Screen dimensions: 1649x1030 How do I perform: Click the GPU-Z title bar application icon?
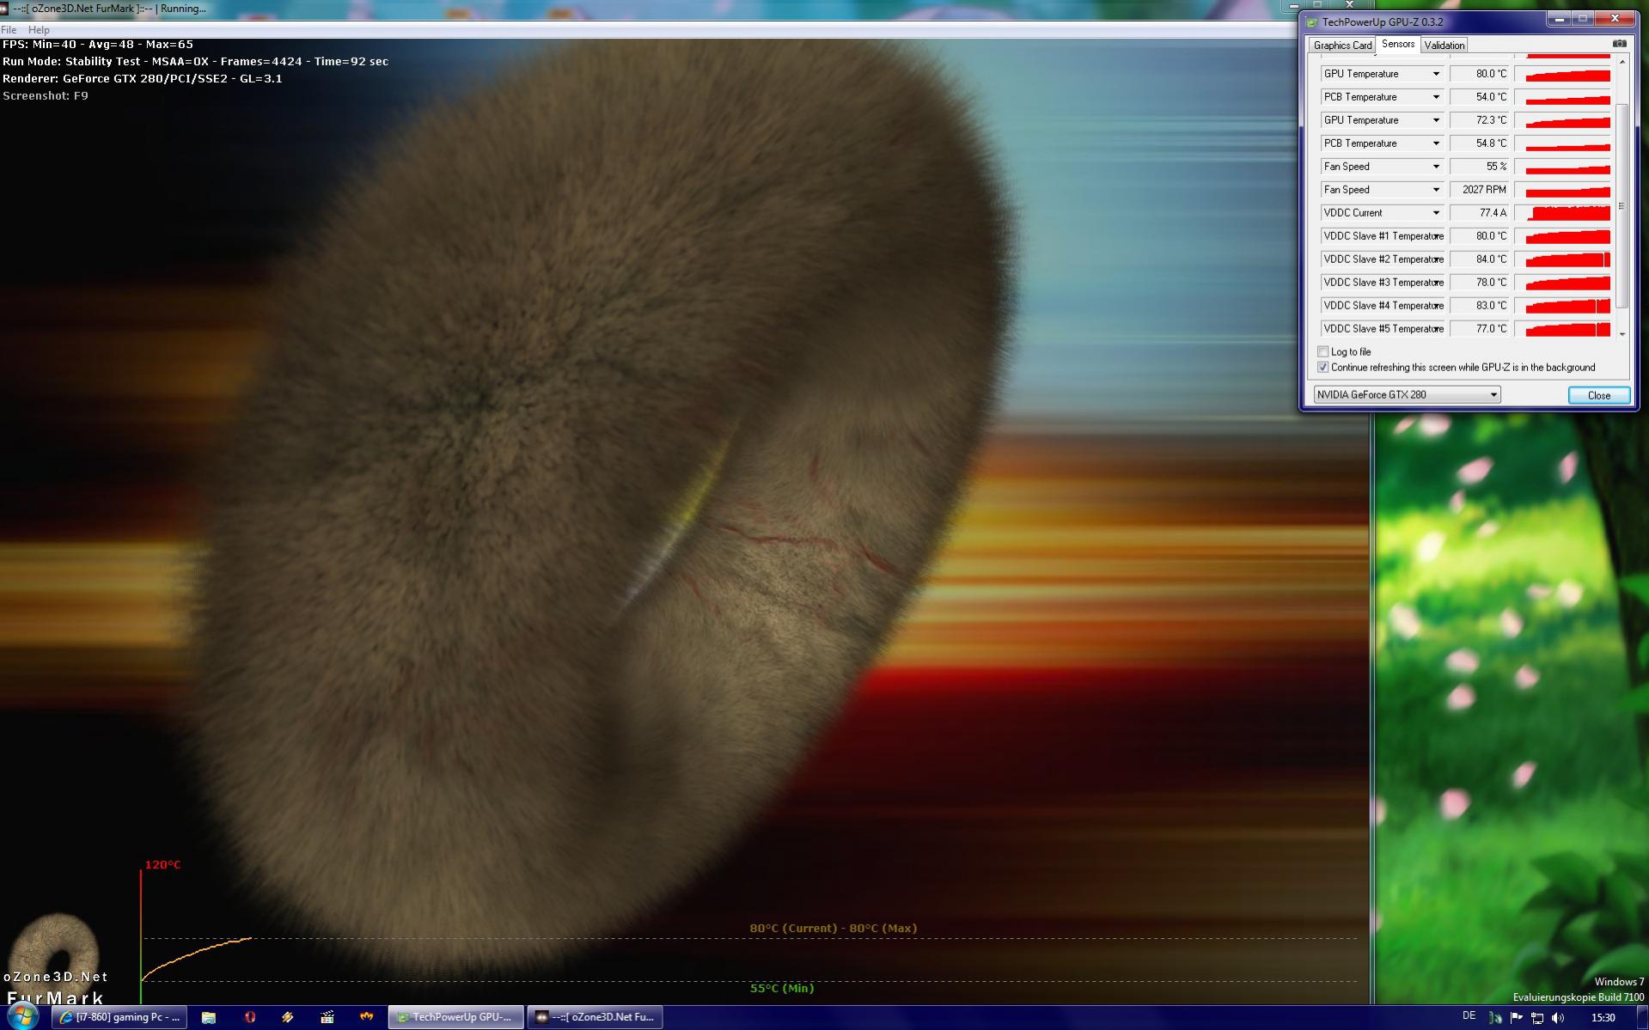[1311, 22]
